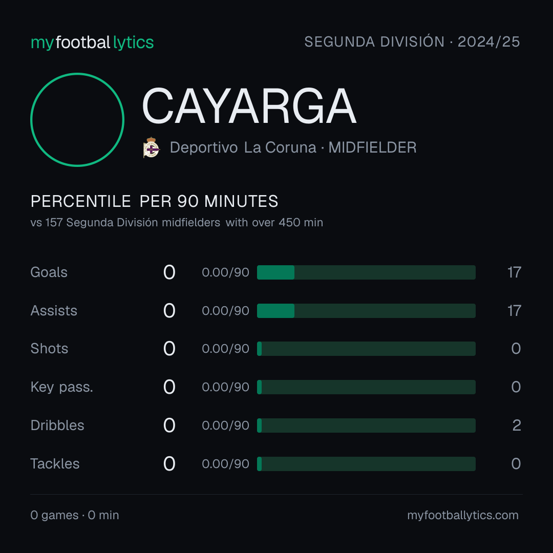Image resolution: width=553 pixels, height=553 pixels.
Task: Click the empty green player photo circle
Action: [x=77, y=119]
